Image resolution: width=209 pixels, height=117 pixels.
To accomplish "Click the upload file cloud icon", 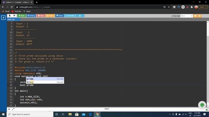I will pyautogui.click(x=14, y=16).
